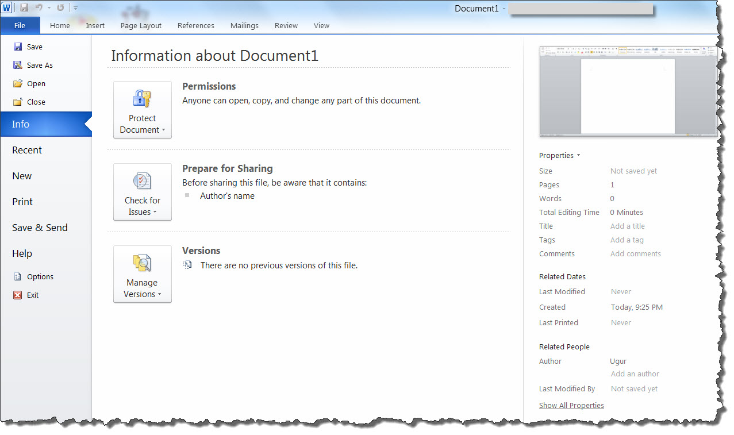Click the Versions heading text
The image size is (734, 435).
201,251
